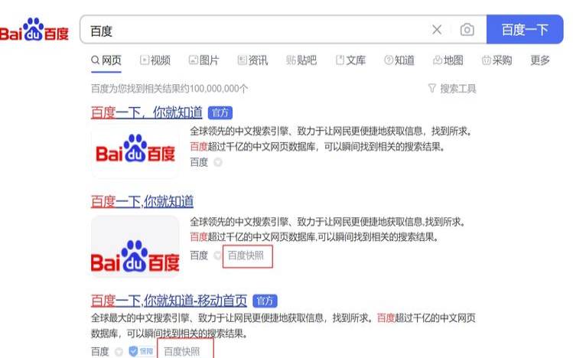
Task: Click 百度快照 under the 移动首页 result
Action: click(x=181, y=351)
